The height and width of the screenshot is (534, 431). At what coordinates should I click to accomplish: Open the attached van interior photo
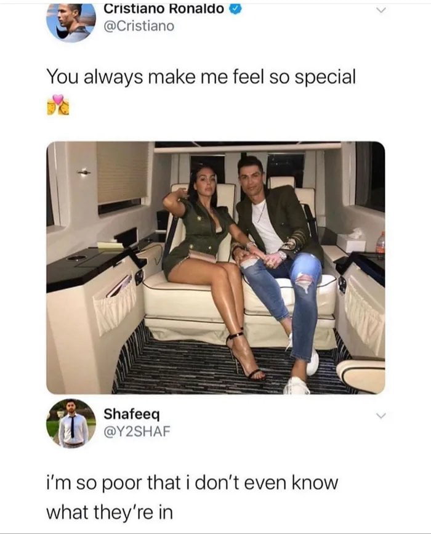[216, 268]
